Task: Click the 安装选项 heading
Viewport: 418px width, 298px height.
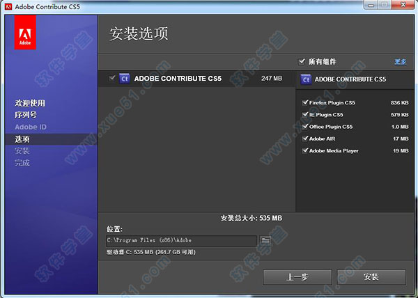Action: (x=139, y=34)
